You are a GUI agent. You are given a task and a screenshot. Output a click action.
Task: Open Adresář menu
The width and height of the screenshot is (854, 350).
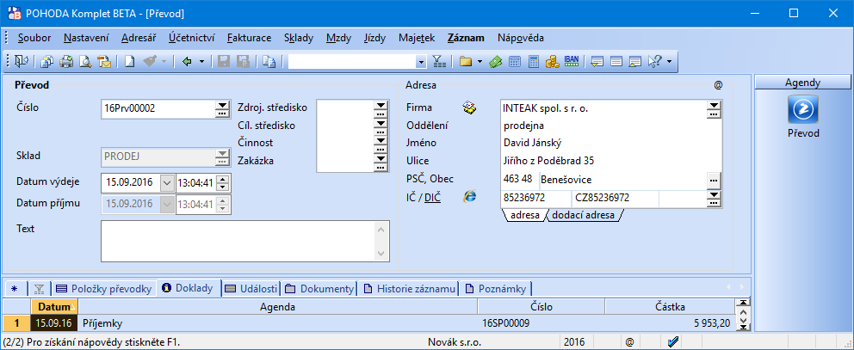(x=139, y=38)
